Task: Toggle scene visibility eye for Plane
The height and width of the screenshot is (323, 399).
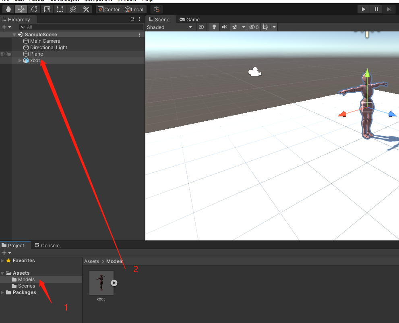Action: (2, 54)
